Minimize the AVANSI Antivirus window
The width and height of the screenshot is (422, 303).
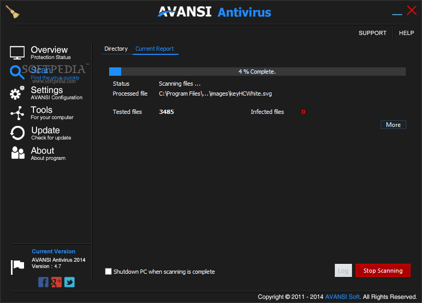(397, 14)
